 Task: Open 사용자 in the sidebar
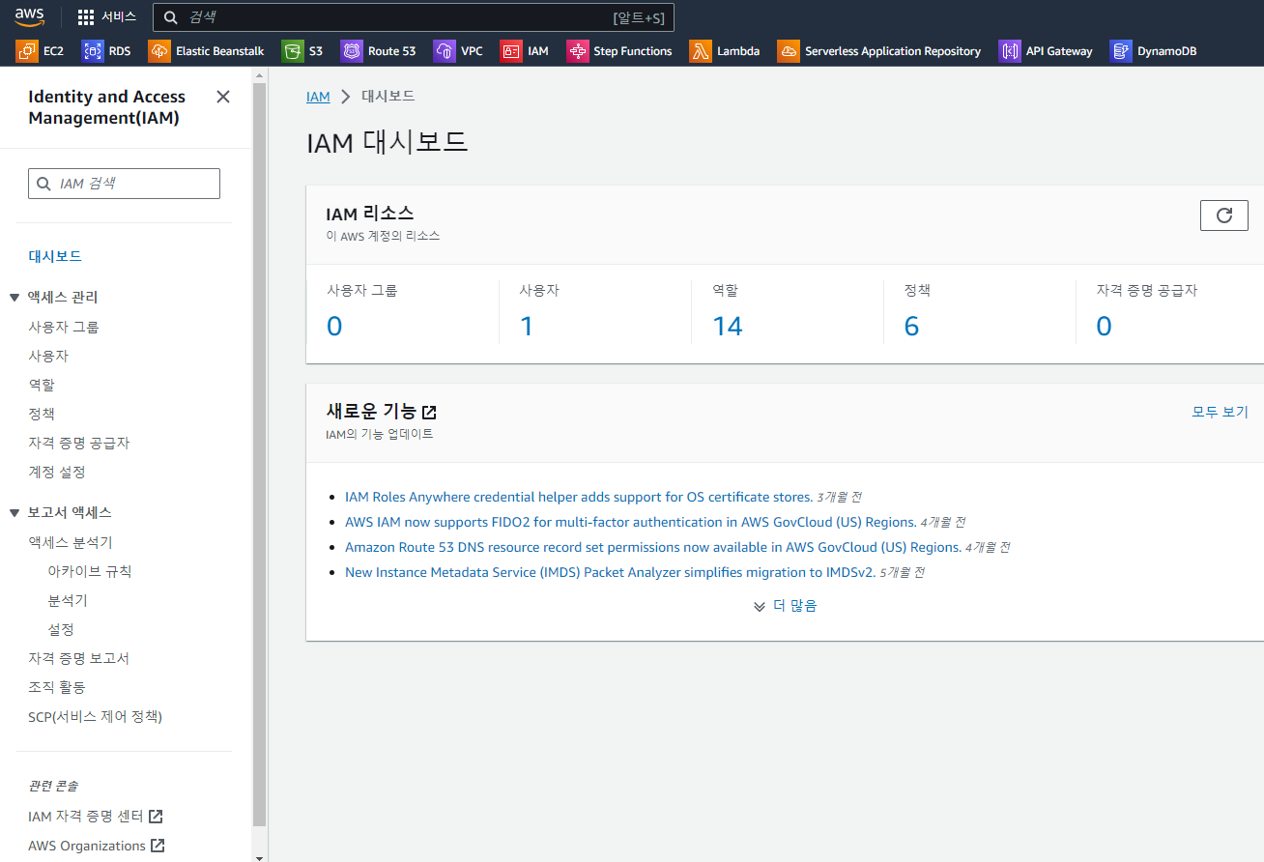pos(48,356)
